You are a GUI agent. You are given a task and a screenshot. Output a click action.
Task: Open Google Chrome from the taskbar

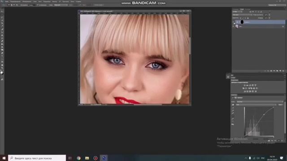click(79, 158)
